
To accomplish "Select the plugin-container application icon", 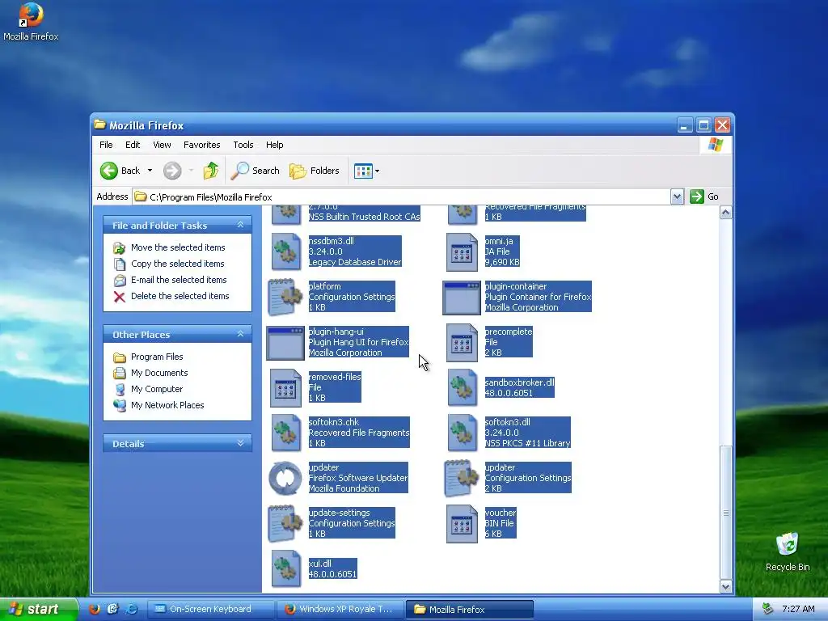I will 462,298.
